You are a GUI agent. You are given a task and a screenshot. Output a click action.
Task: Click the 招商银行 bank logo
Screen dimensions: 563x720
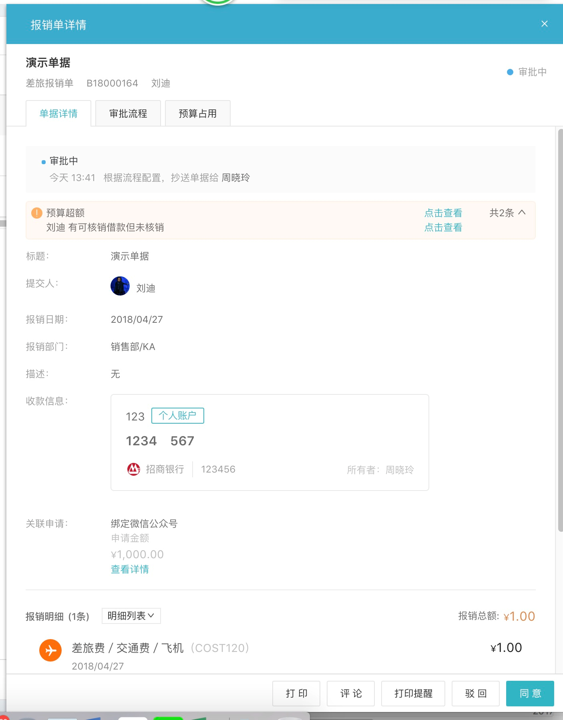133,469
